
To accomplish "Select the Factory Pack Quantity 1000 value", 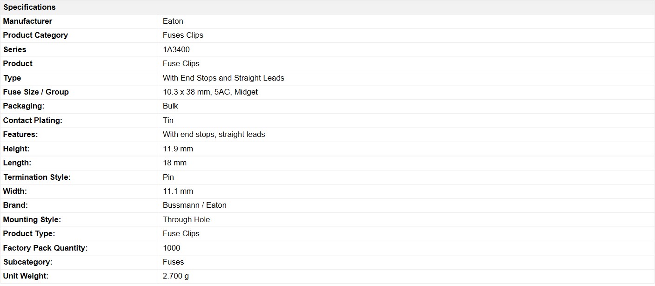I will [172, 248].
